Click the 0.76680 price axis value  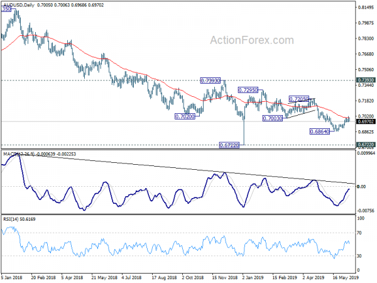366,54
